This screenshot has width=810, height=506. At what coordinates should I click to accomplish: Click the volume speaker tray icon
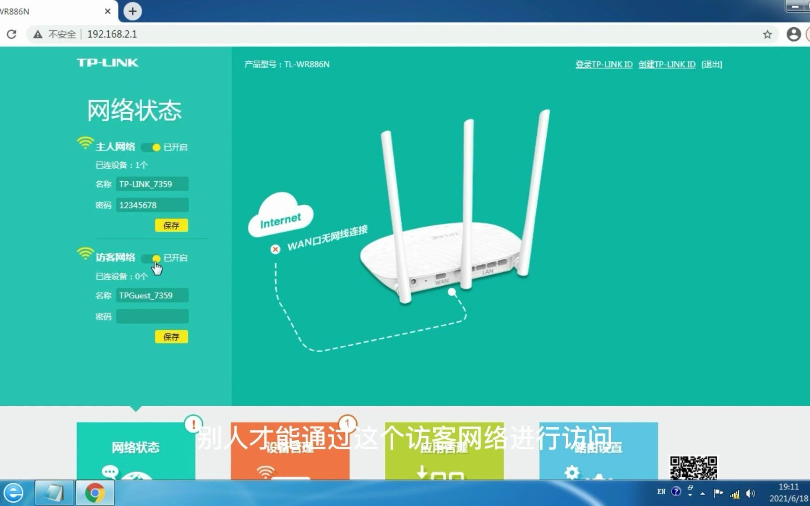(750, 493)
